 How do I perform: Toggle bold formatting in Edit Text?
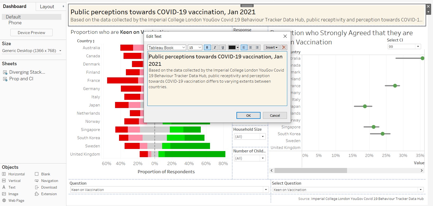(207, 48)
